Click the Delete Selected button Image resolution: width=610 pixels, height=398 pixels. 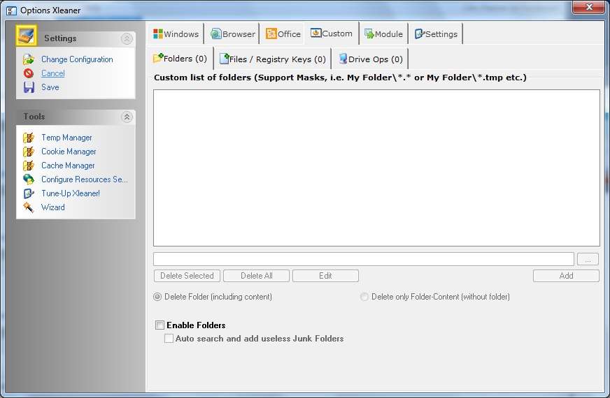point(187,276)
